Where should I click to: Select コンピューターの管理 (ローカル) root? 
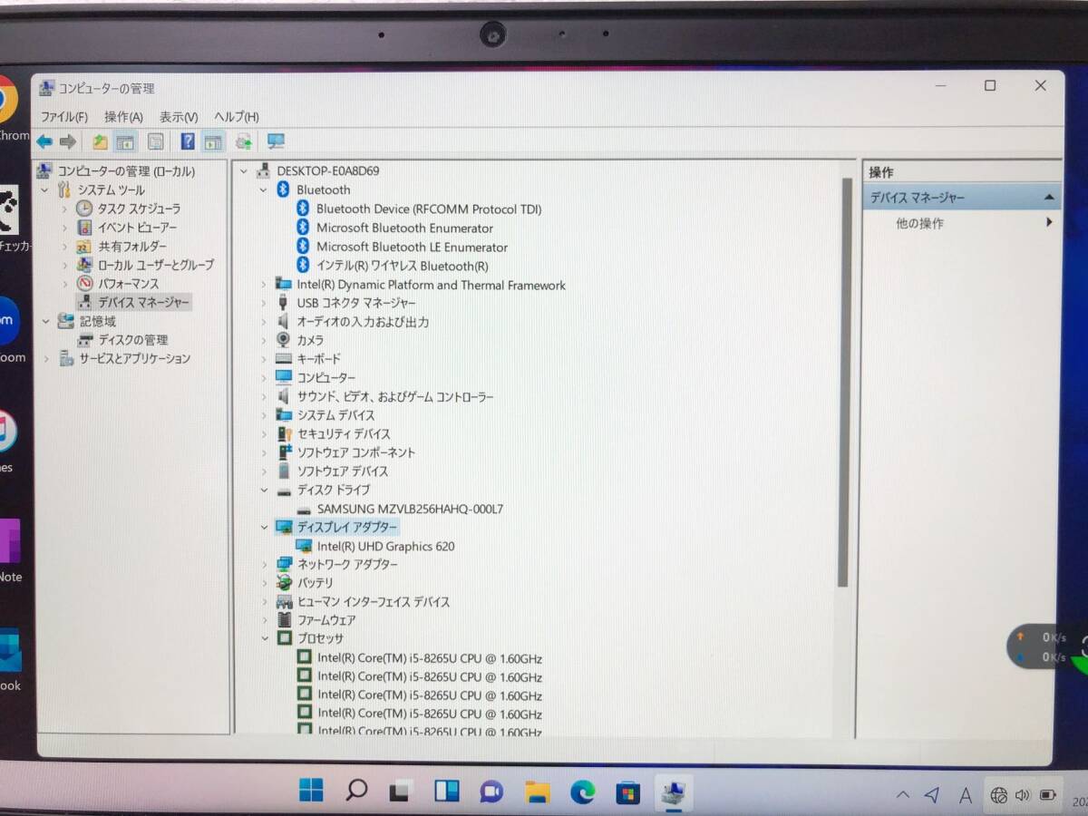[x=126, y=171]
